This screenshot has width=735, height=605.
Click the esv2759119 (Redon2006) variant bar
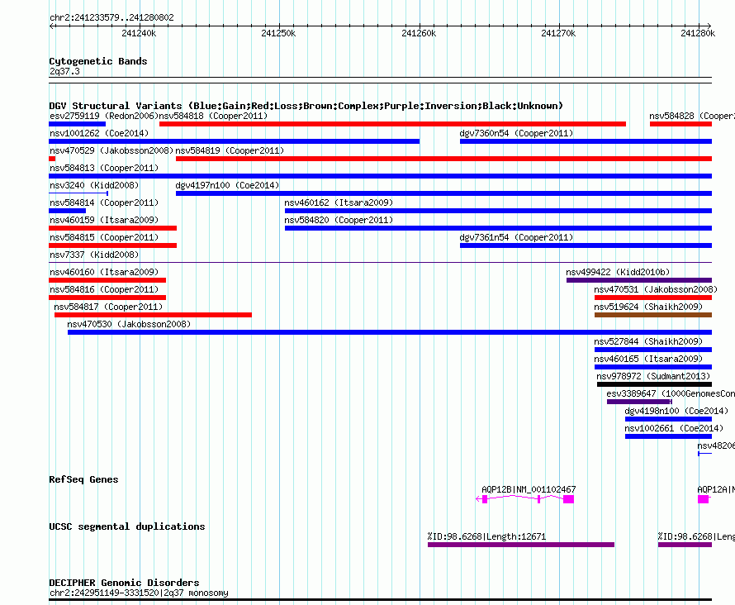pyautogui.click(x=78, y=124)
